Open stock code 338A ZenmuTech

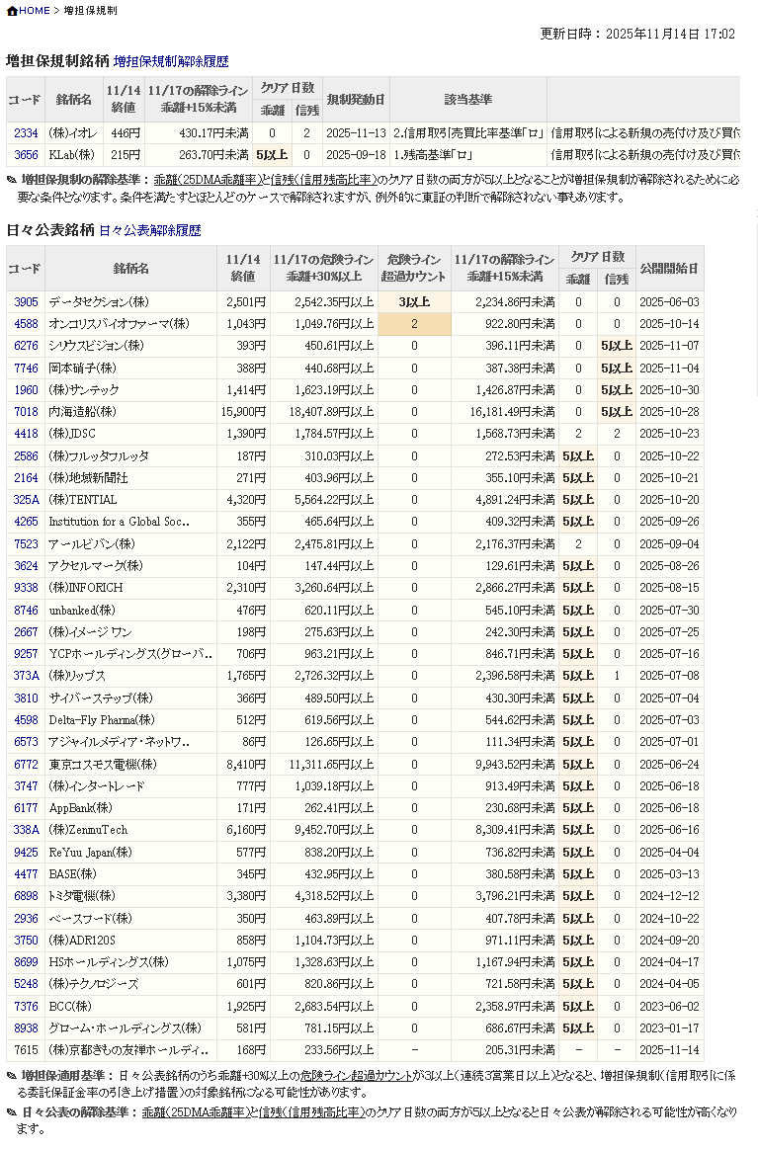point(26,830)
